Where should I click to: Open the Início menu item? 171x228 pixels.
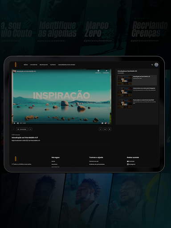pos(26,65)
